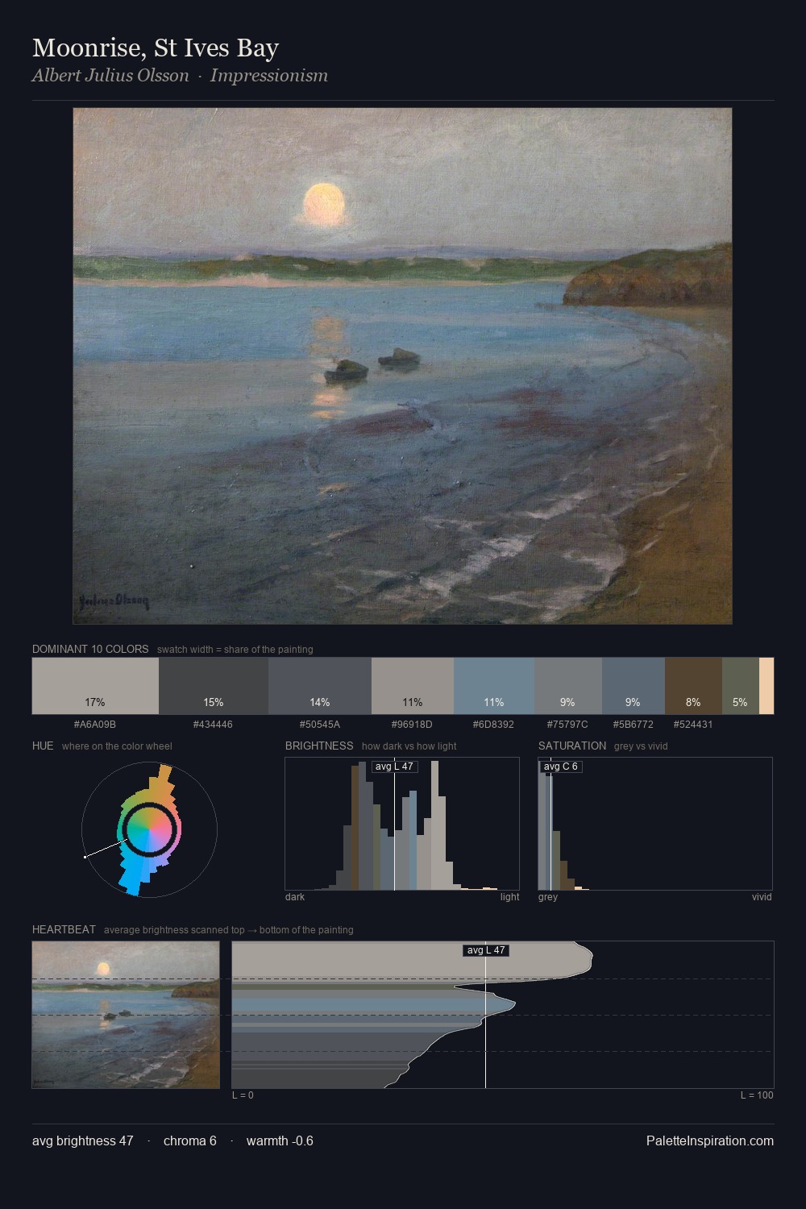Click the 'vivid' saturation axis label
Viewport: 806px width, 1209px height.
coord(762,897)
